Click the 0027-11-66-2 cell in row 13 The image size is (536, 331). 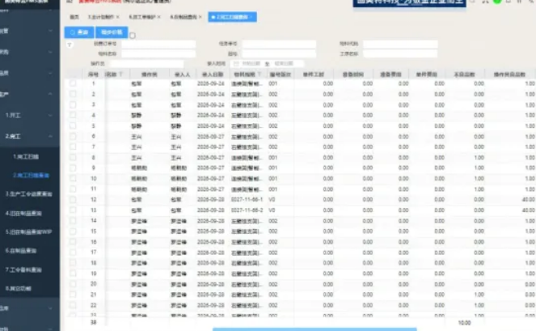[x=247, y=210]
